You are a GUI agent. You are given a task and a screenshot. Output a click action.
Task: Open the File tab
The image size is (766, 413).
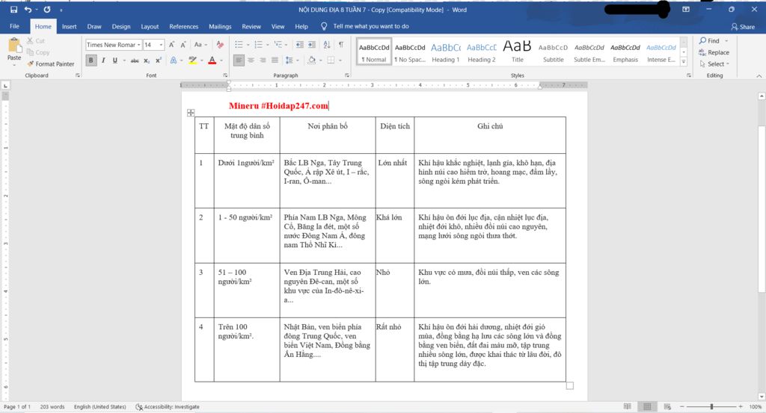point(15,26)
